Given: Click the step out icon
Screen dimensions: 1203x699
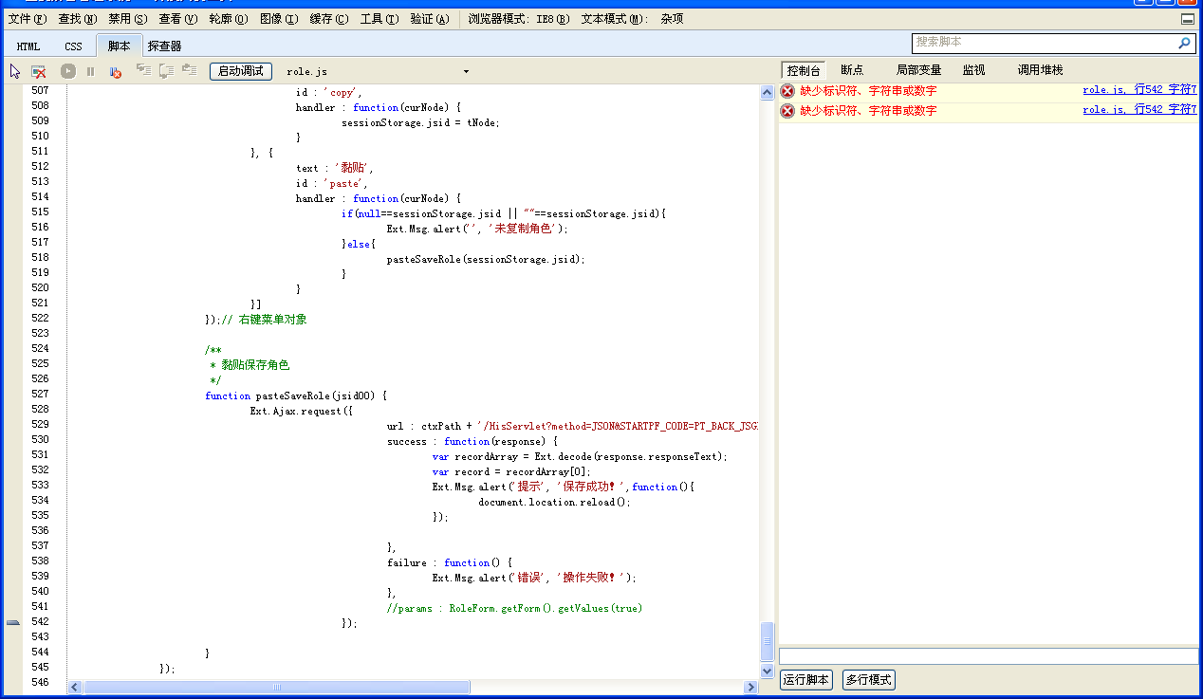Looking at the screenshot, I should tap(189, 70).
